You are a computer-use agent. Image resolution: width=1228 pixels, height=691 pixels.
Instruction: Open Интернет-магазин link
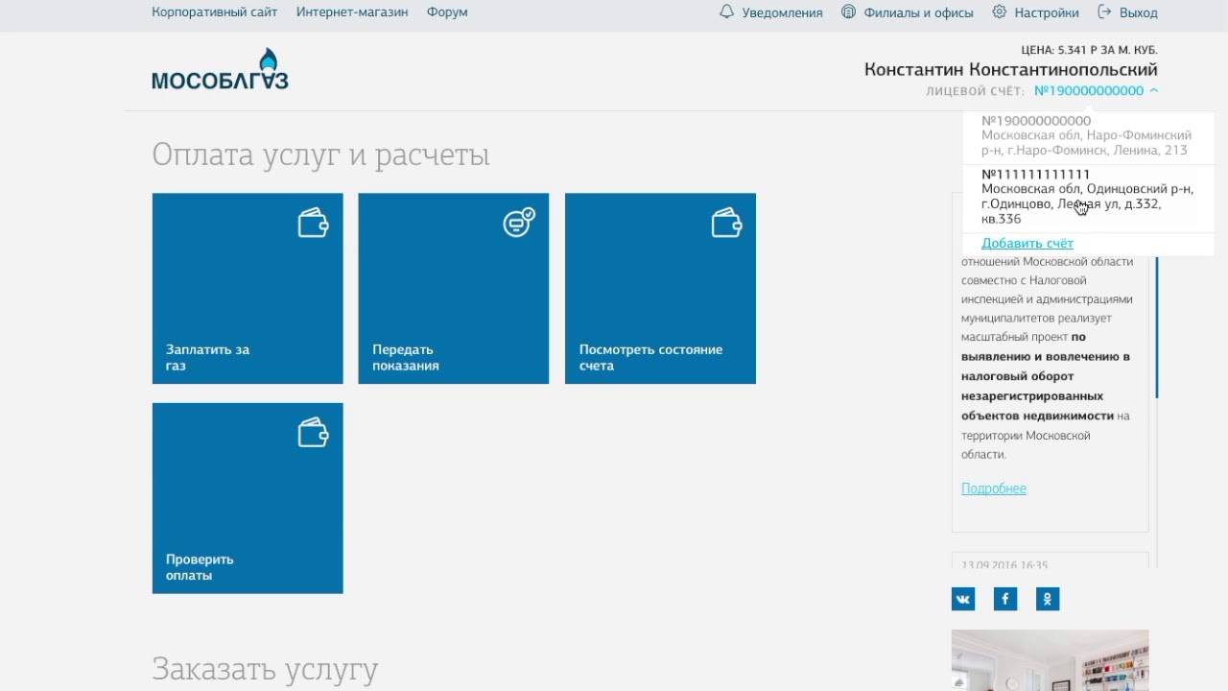[352, 12]
